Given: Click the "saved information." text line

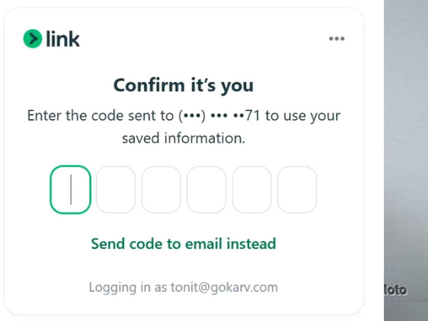Looking at the screenshot, I should click(x=184, y=138).
